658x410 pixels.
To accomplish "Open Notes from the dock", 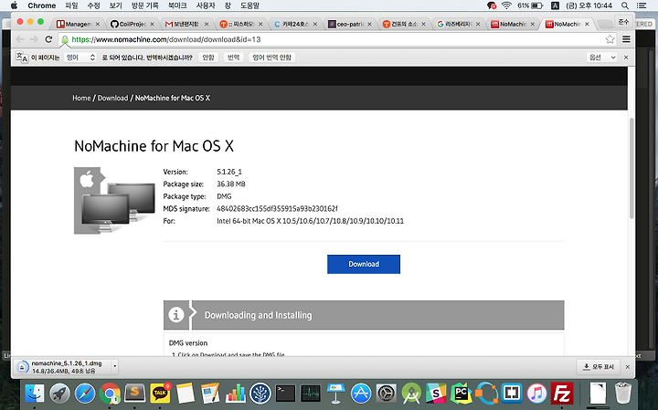I will click(x=185, y=394).
